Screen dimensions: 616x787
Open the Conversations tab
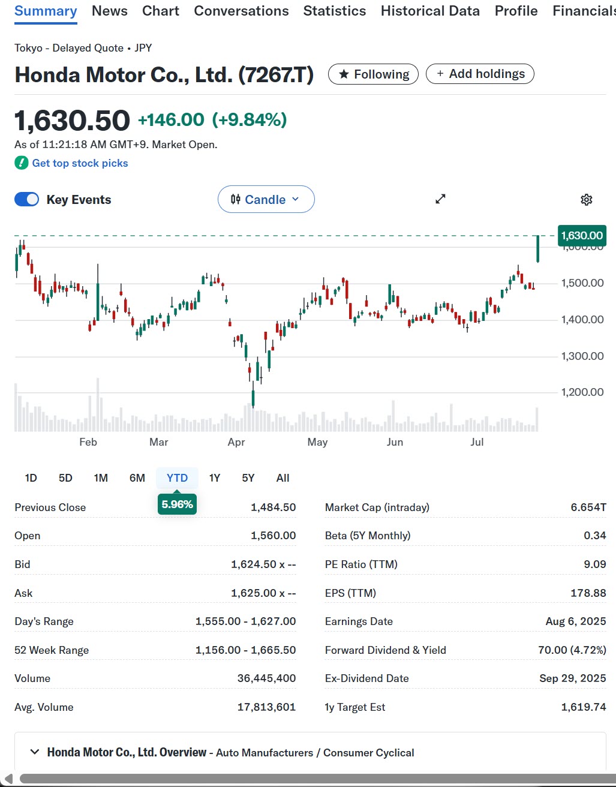(x=241, y=11)
